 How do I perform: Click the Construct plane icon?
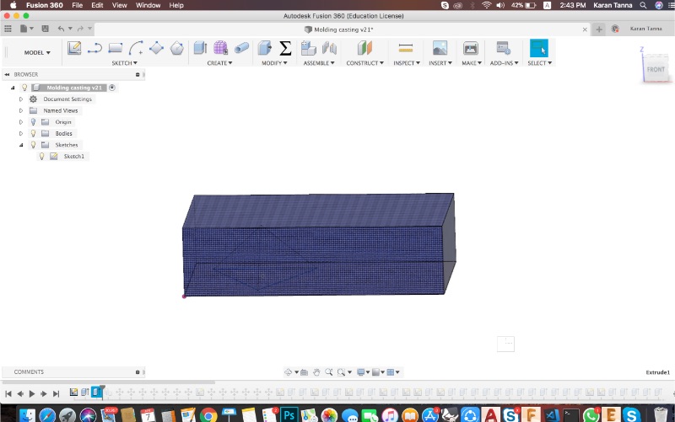(x=364, y=48)
